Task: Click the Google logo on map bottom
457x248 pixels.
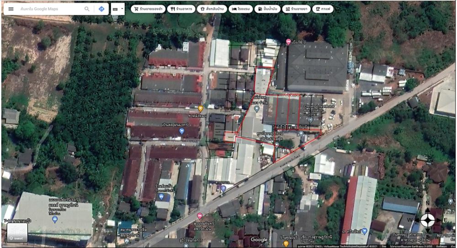Action: pyautogui.click(x=259, y=240)
